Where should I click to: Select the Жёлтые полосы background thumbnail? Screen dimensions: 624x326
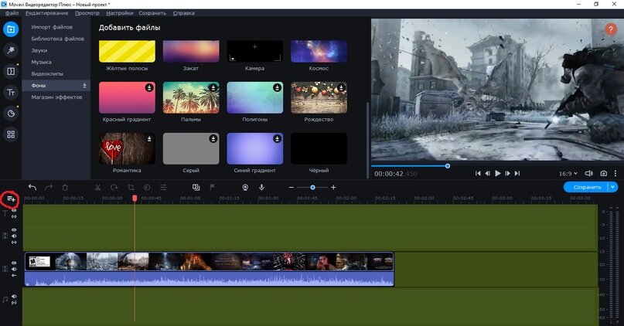tap(127, 51)
